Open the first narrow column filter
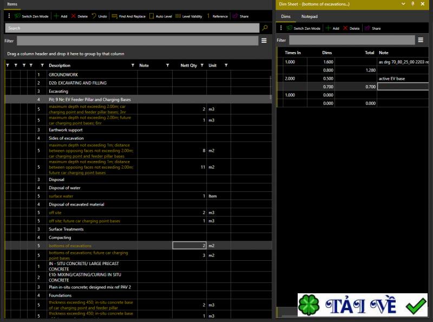The width and height of the screenshot is (433, 322). coord(8,65)
